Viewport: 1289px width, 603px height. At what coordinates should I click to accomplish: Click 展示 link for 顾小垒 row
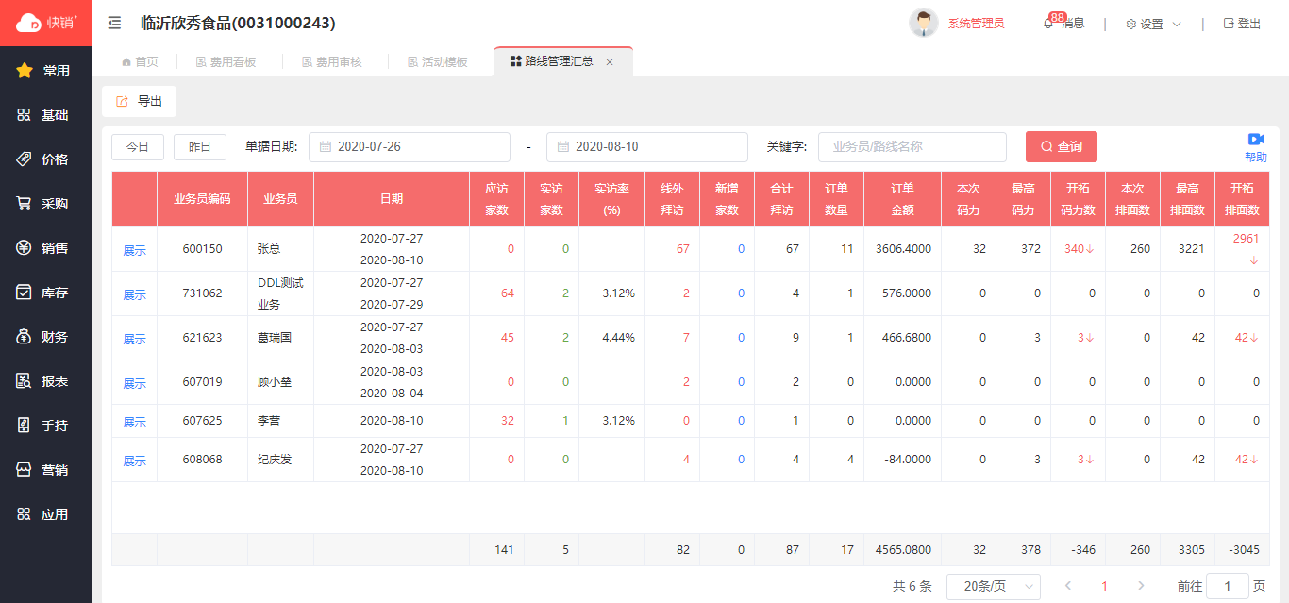click(x=135, y=383)
